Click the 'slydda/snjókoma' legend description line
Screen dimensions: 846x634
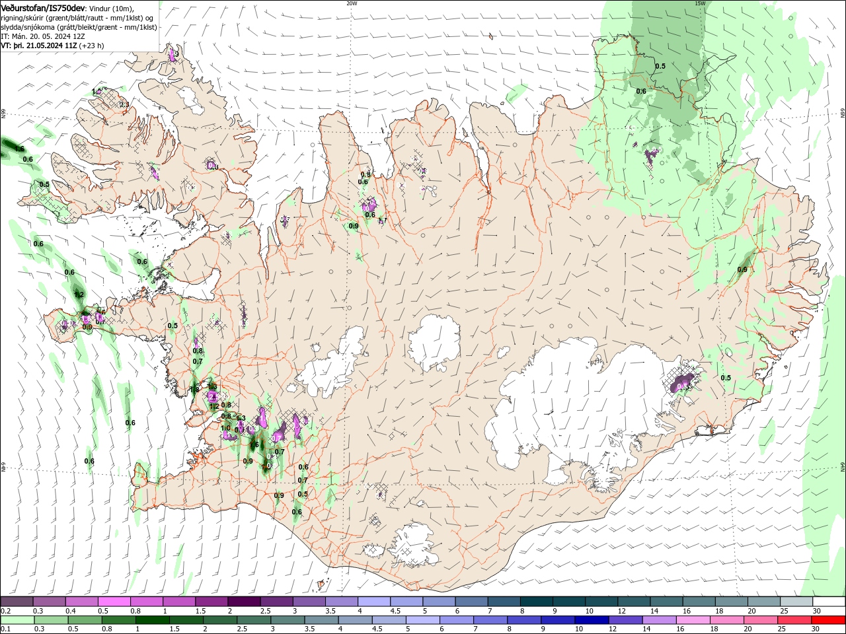coord(78,27)
